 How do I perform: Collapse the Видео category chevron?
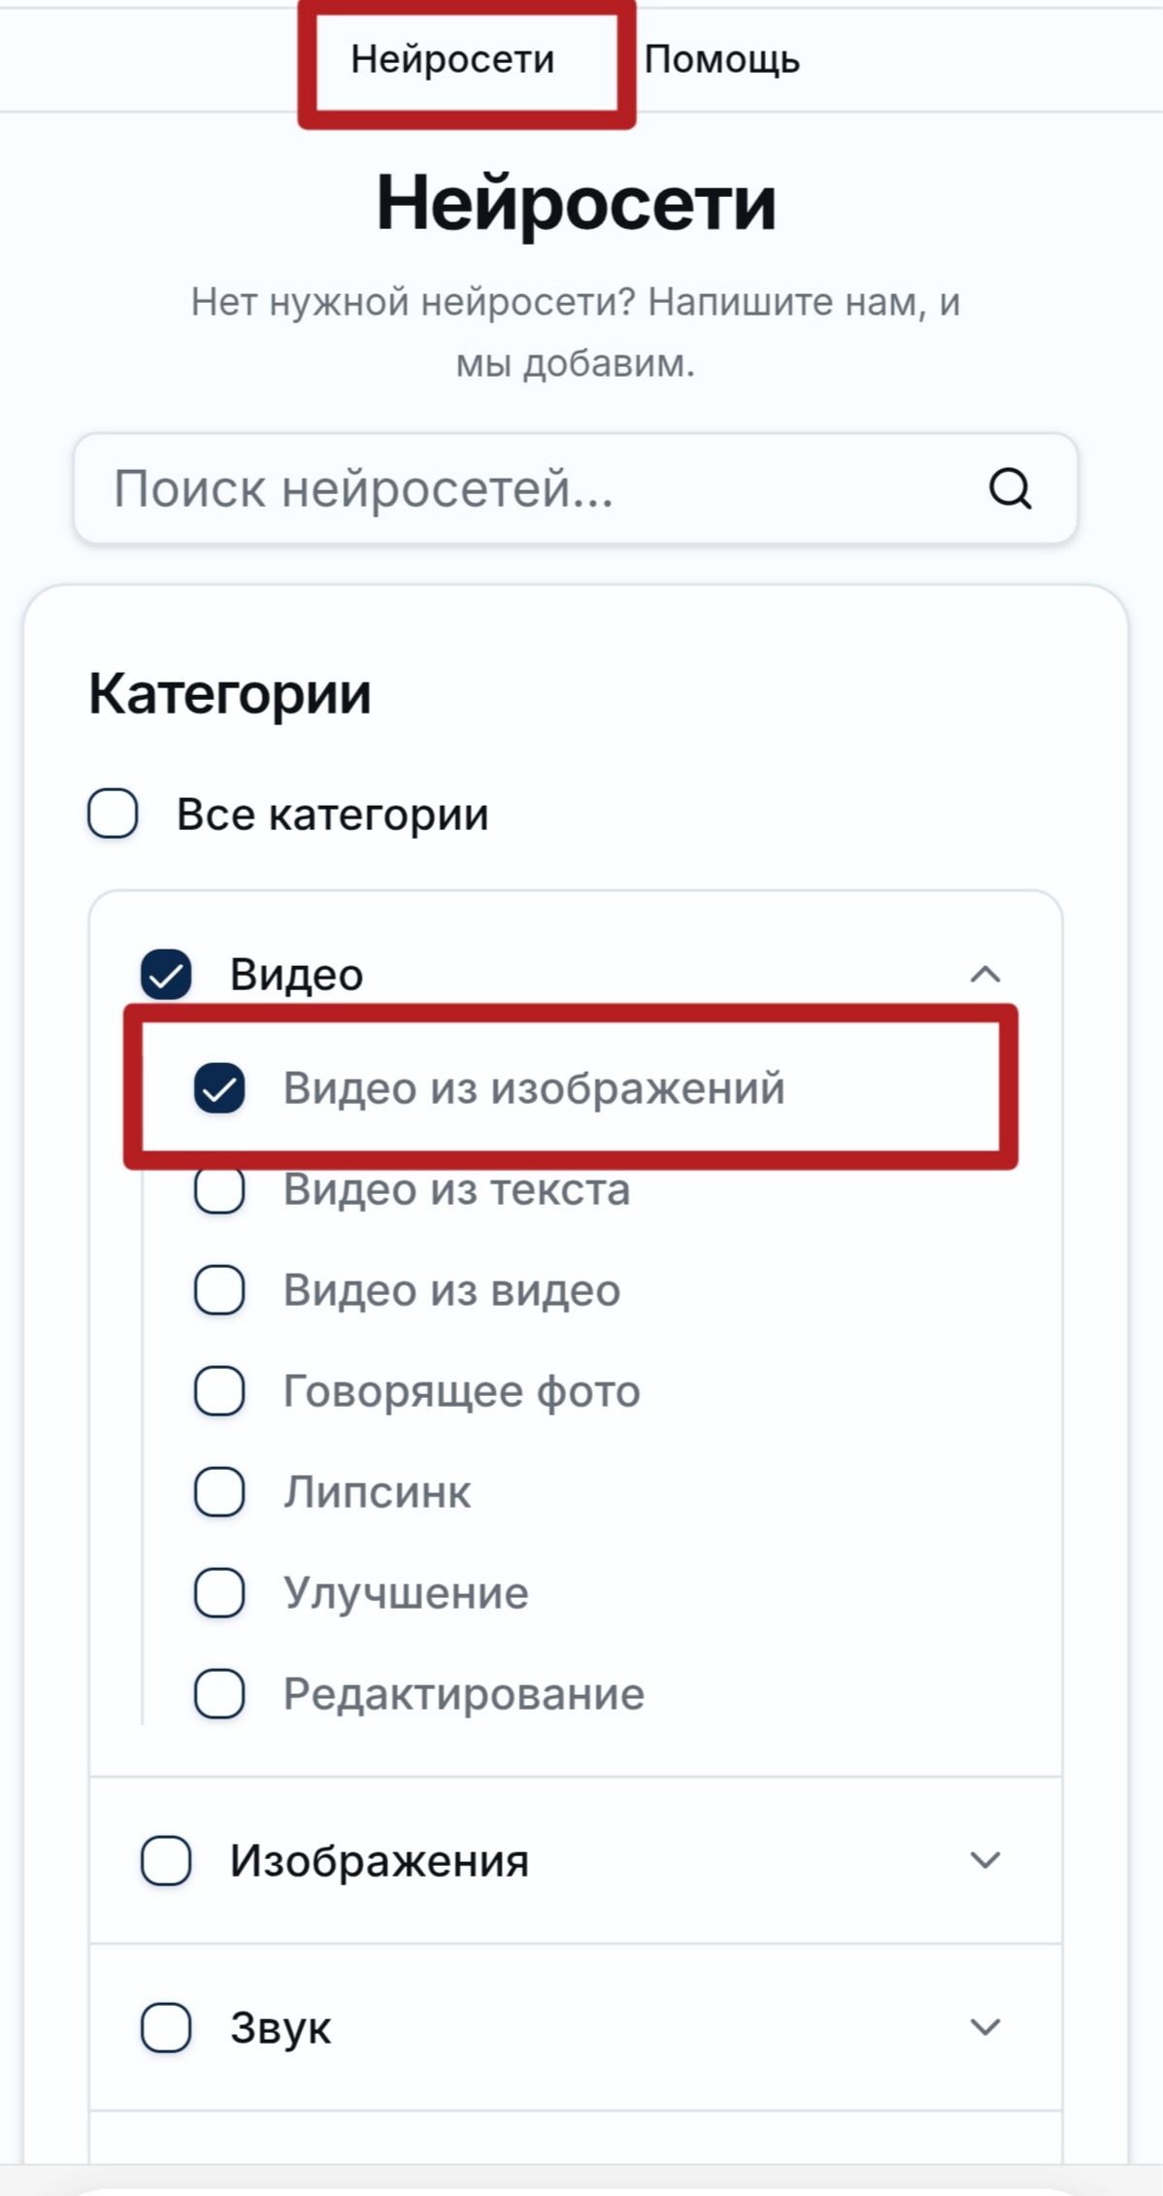[x=984, y=974]
